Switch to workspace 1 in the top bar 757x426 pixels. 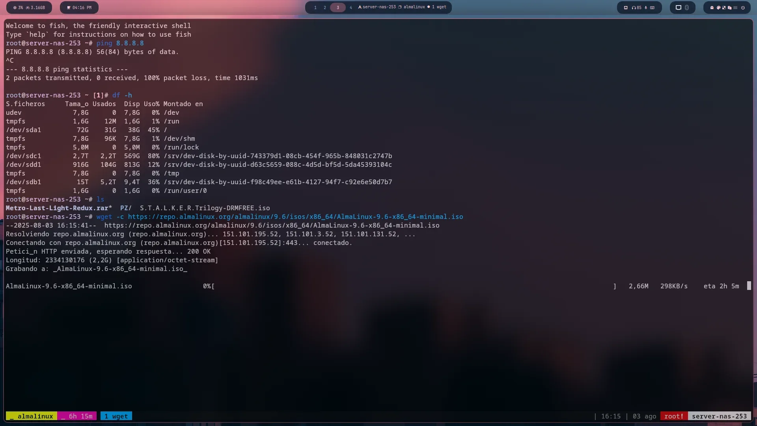click(x=315, y=7)
